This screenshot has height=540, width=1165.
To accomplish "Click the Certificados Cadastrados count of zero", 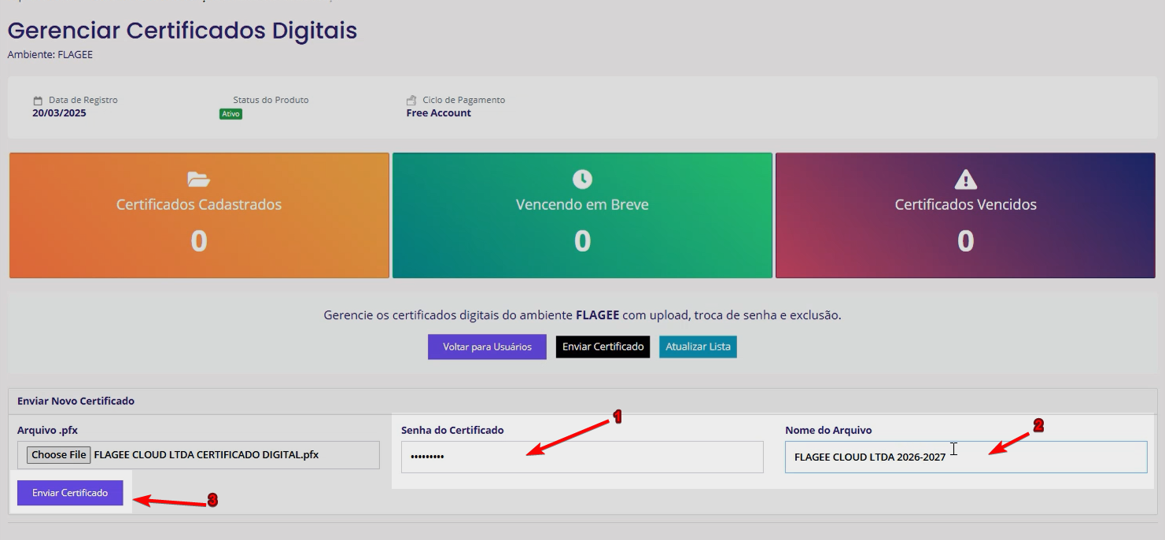I will click(x=199, y=241).
